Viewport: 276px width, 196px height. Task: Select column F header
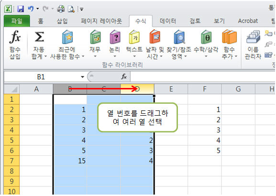pyautogui.click(x=205, y=89)
